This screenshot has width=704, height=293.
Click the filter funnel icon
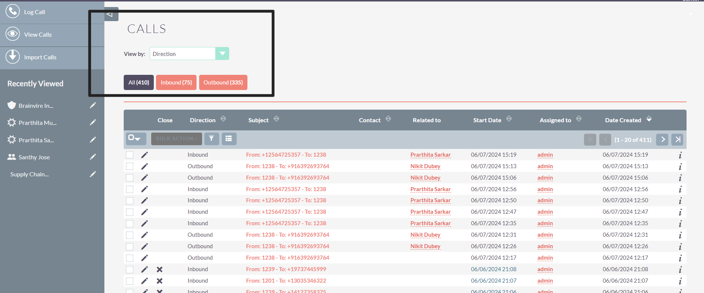pyautogui.click(x=211, y=139)
